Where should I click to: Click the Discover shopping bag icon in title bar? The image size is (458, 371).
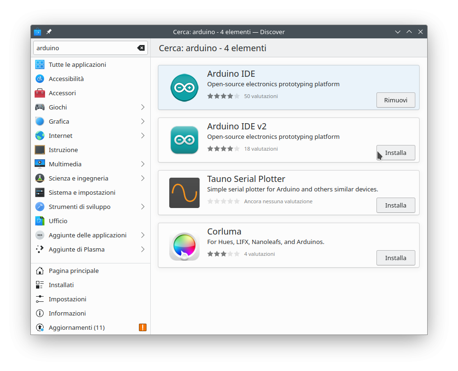[37, 32]
